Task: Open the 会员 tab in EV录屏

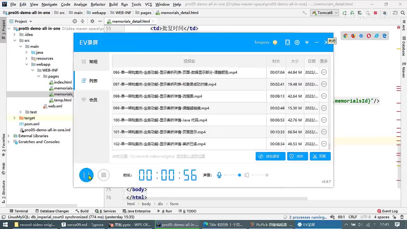Action: (92, 100)
